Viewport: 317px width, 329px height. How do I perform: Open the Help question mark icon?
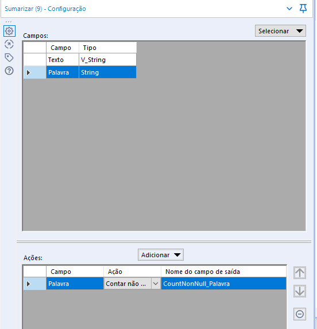pos(9,71)
